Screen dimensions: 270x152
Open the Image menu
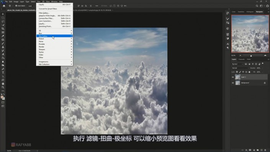click(16, 2)
